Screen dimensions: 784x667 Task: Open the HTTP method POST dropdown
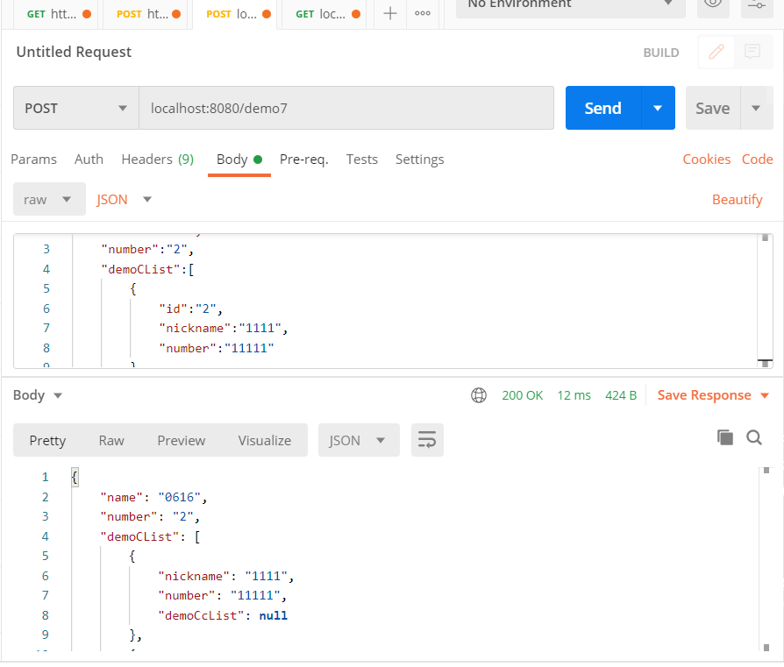point(76,108)
